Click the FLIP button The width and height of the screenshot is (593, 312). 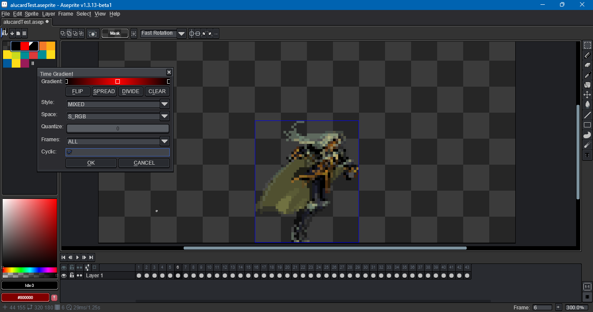78,91
